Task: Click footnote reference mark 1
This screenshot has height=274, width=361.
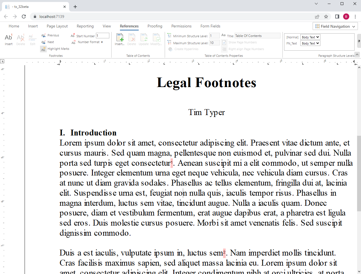Action: (172, 162)
